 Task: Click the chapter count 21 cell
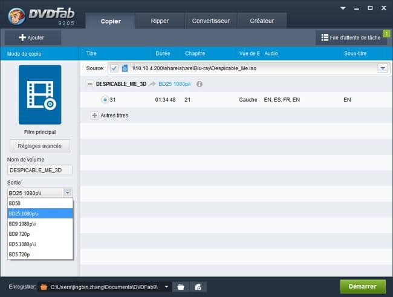187,100
